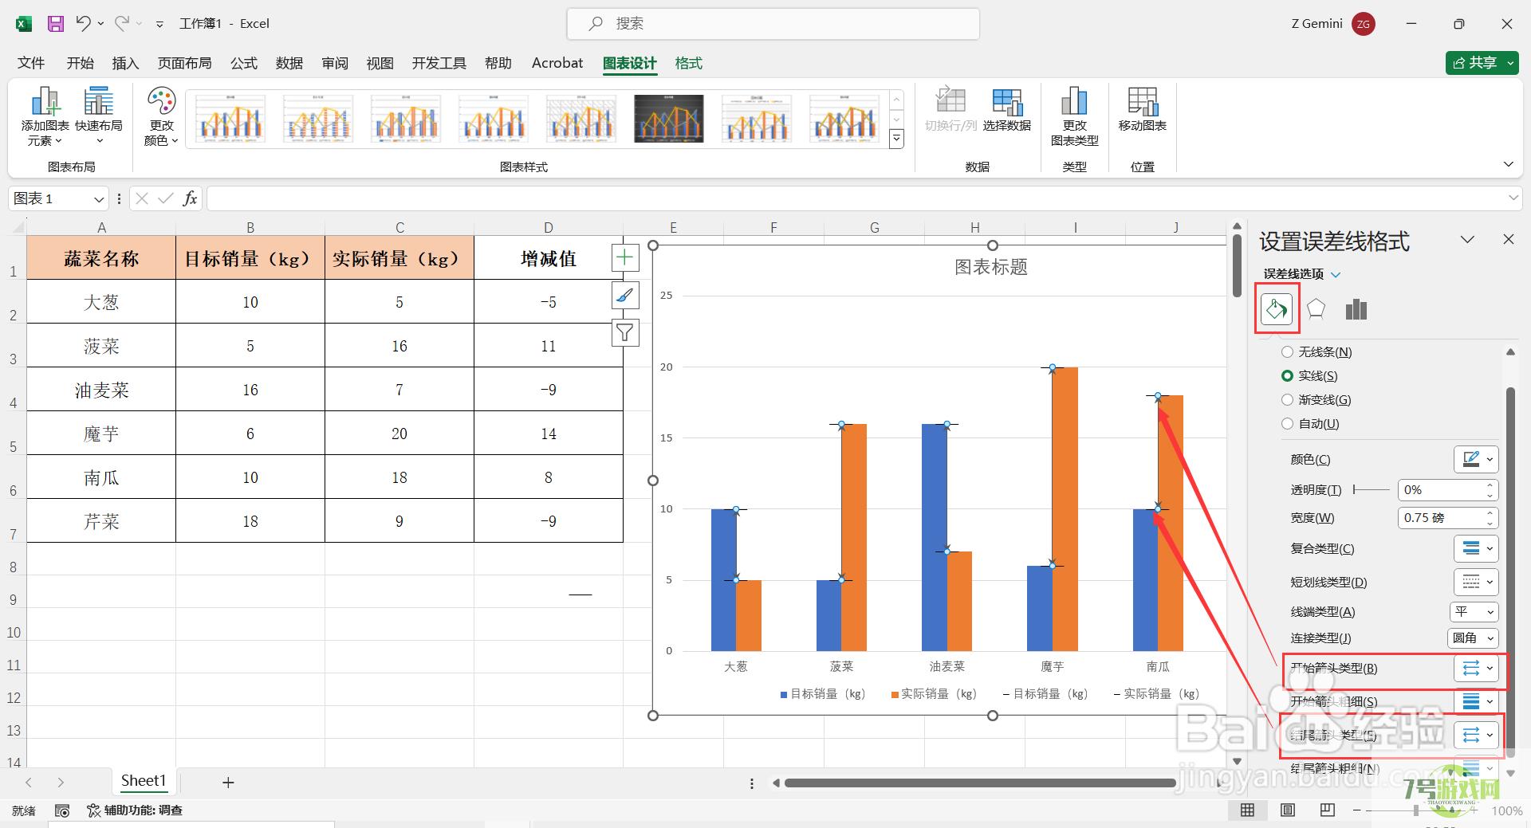Open Begin Arrow type dropdown
Screen dimensions: 1531x828
[x=1476, y=668]
